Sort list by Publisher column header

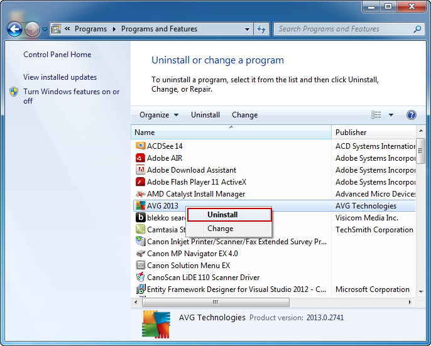pyautogui.click(x=374, y=132)
